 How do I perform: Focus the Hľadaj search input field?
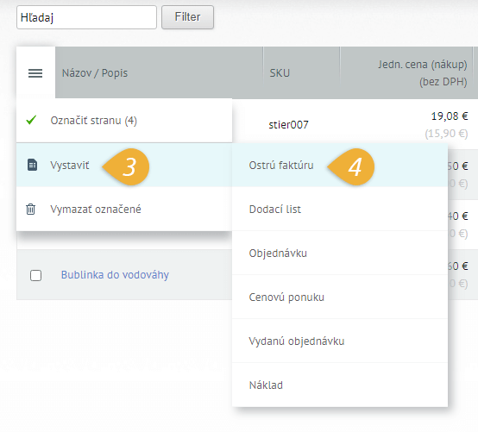pyautogui.click(x=86, y=17)
